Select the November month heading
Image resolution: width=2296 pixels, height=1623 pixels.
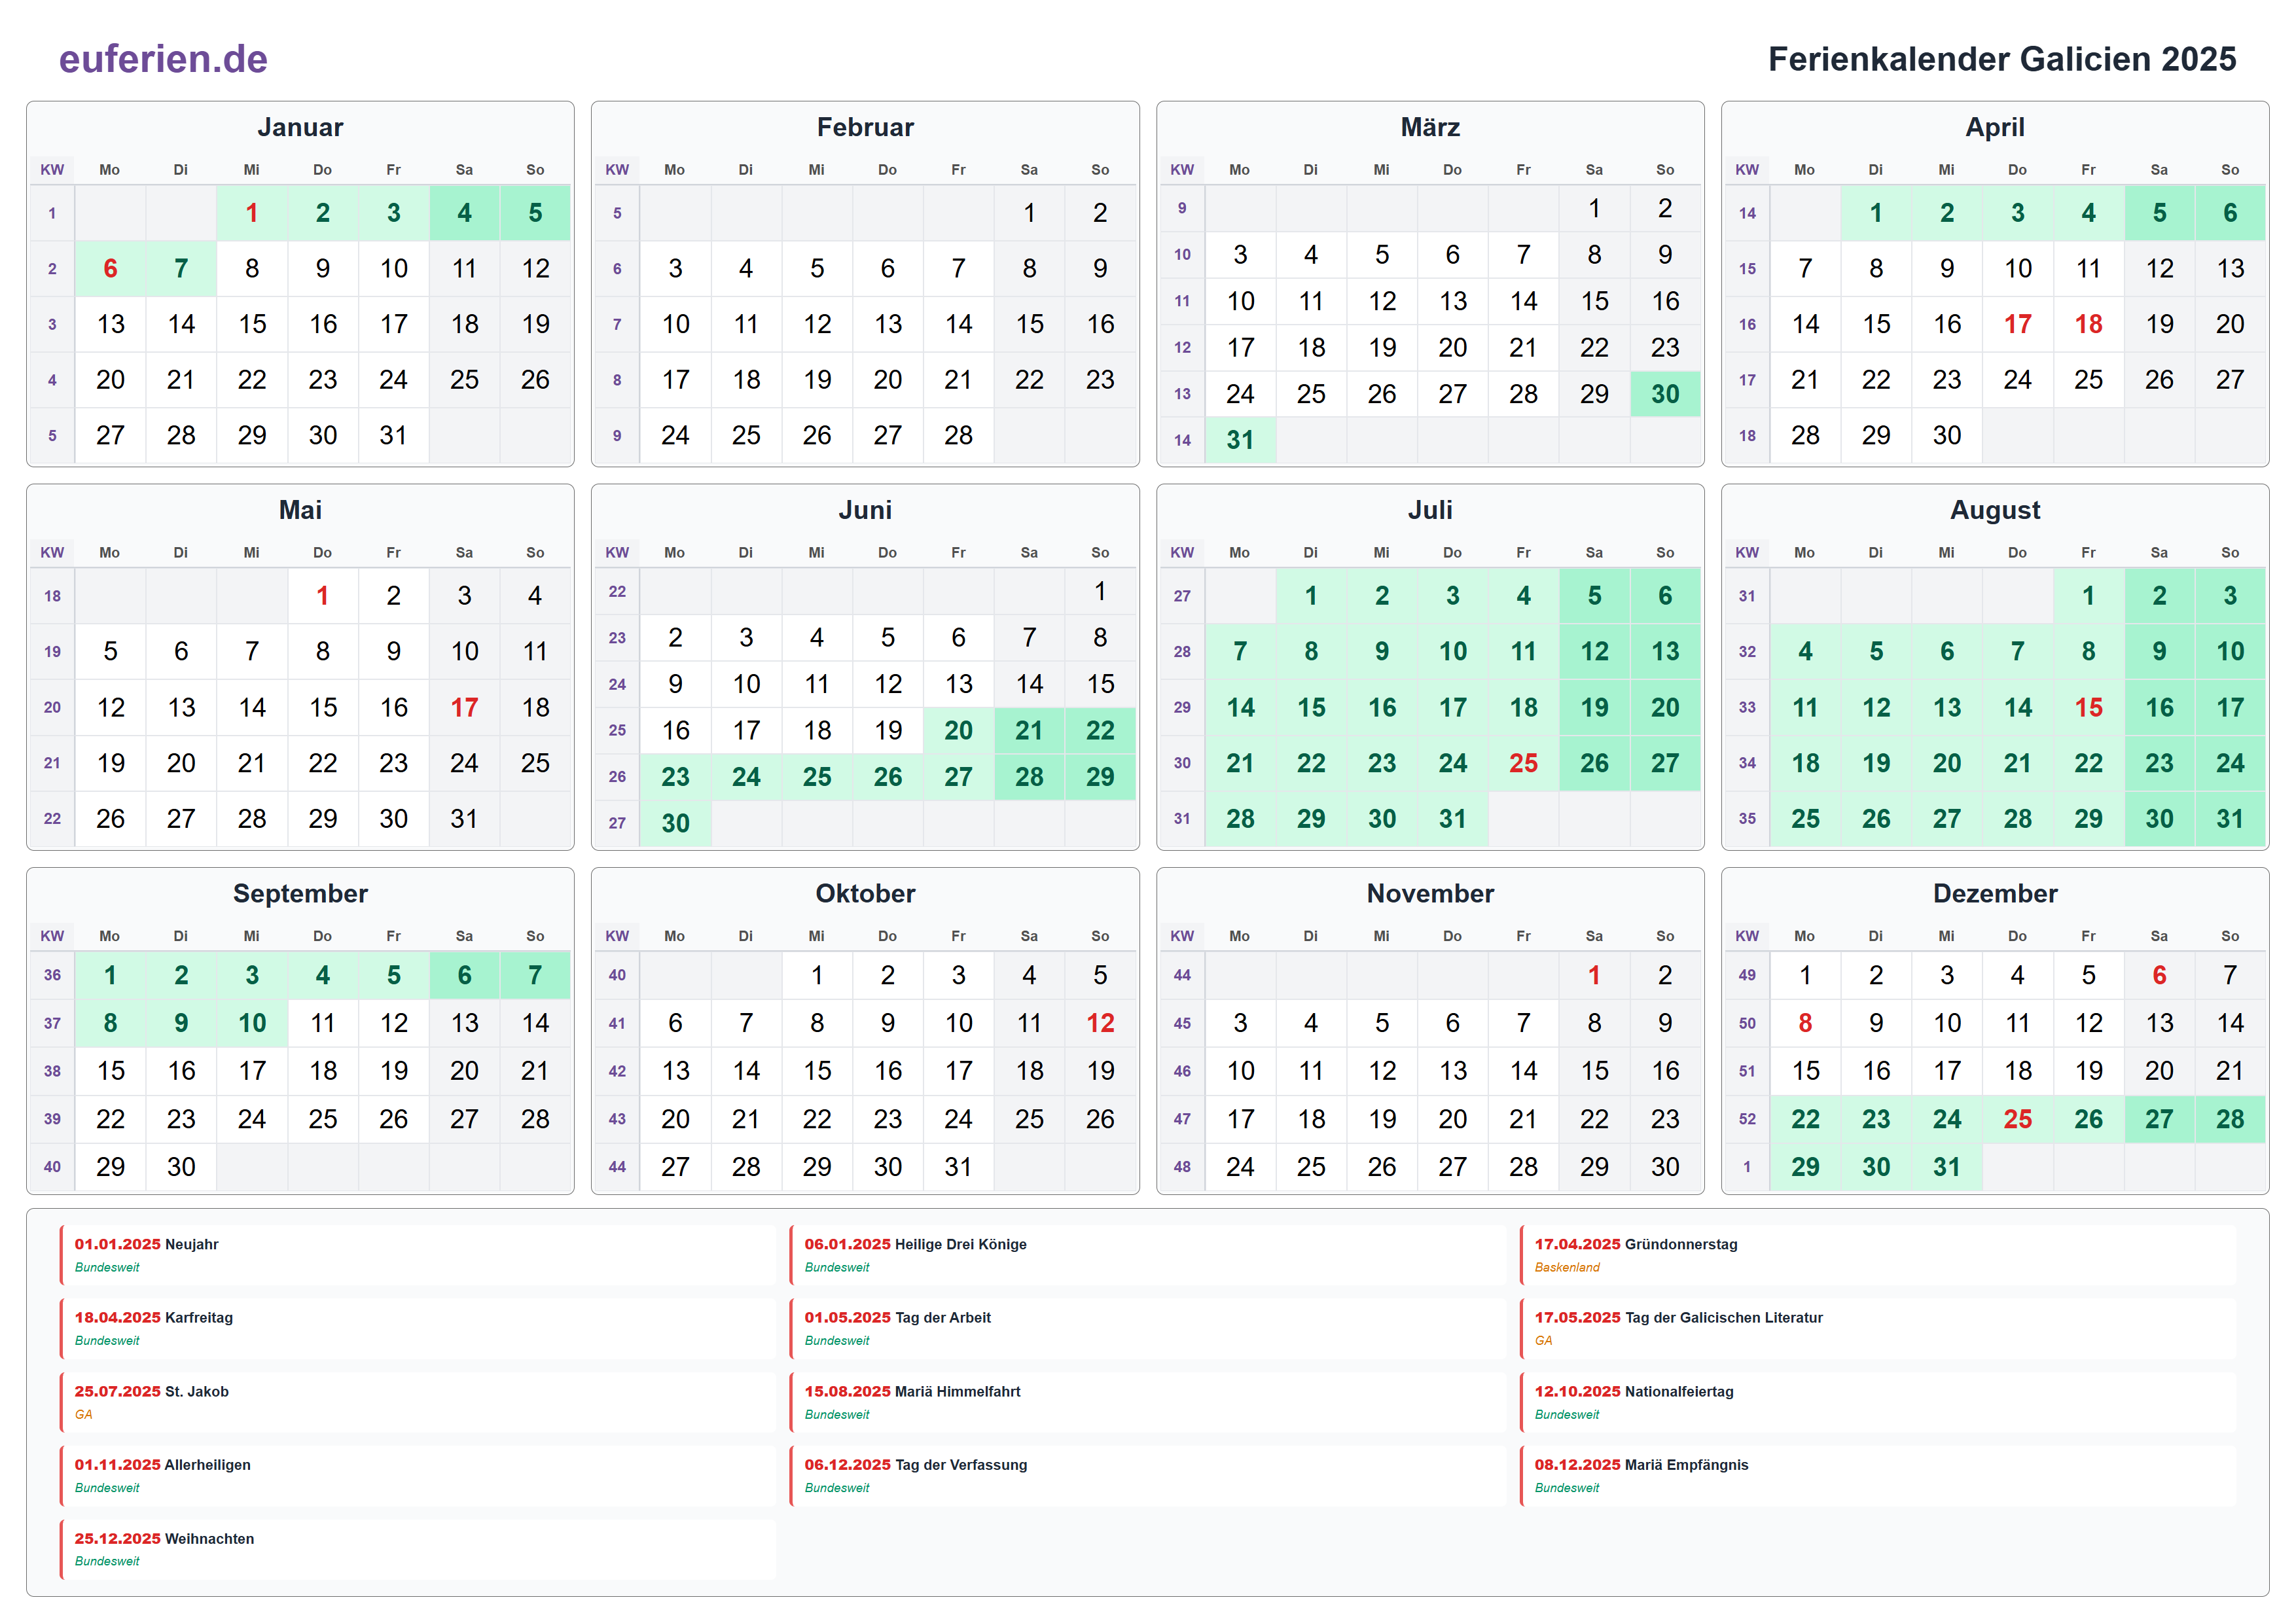point(1430,893)
